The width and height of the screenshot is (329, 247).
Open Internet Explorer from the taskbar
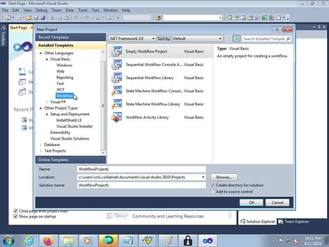click(x=29, y=241)
